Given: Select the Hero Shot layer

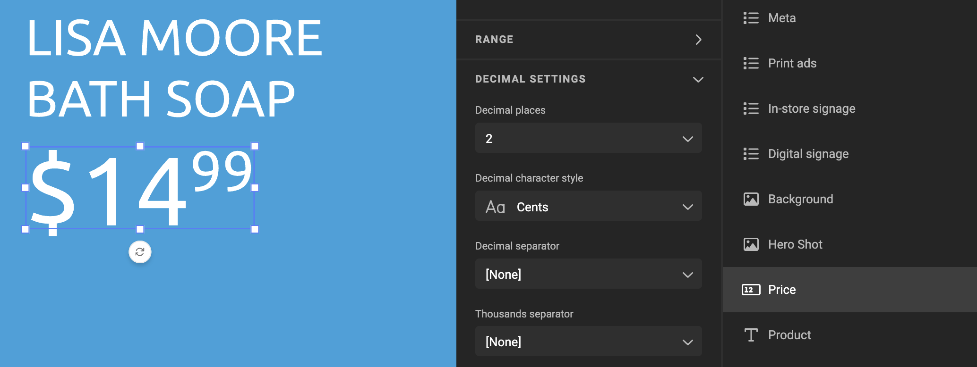Looking at the screenshot, I should pos(850,244).
